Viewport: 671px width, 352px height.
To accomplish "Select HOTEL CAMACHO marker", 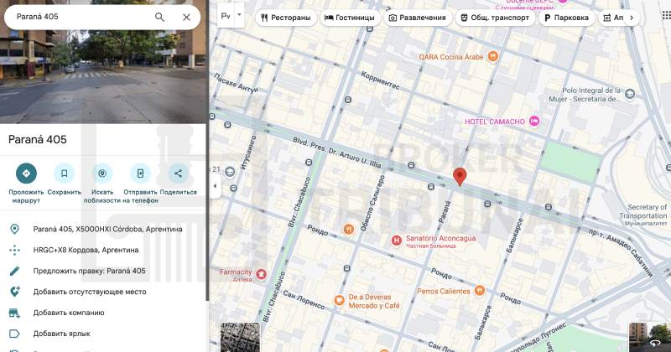I will point(534,122).
